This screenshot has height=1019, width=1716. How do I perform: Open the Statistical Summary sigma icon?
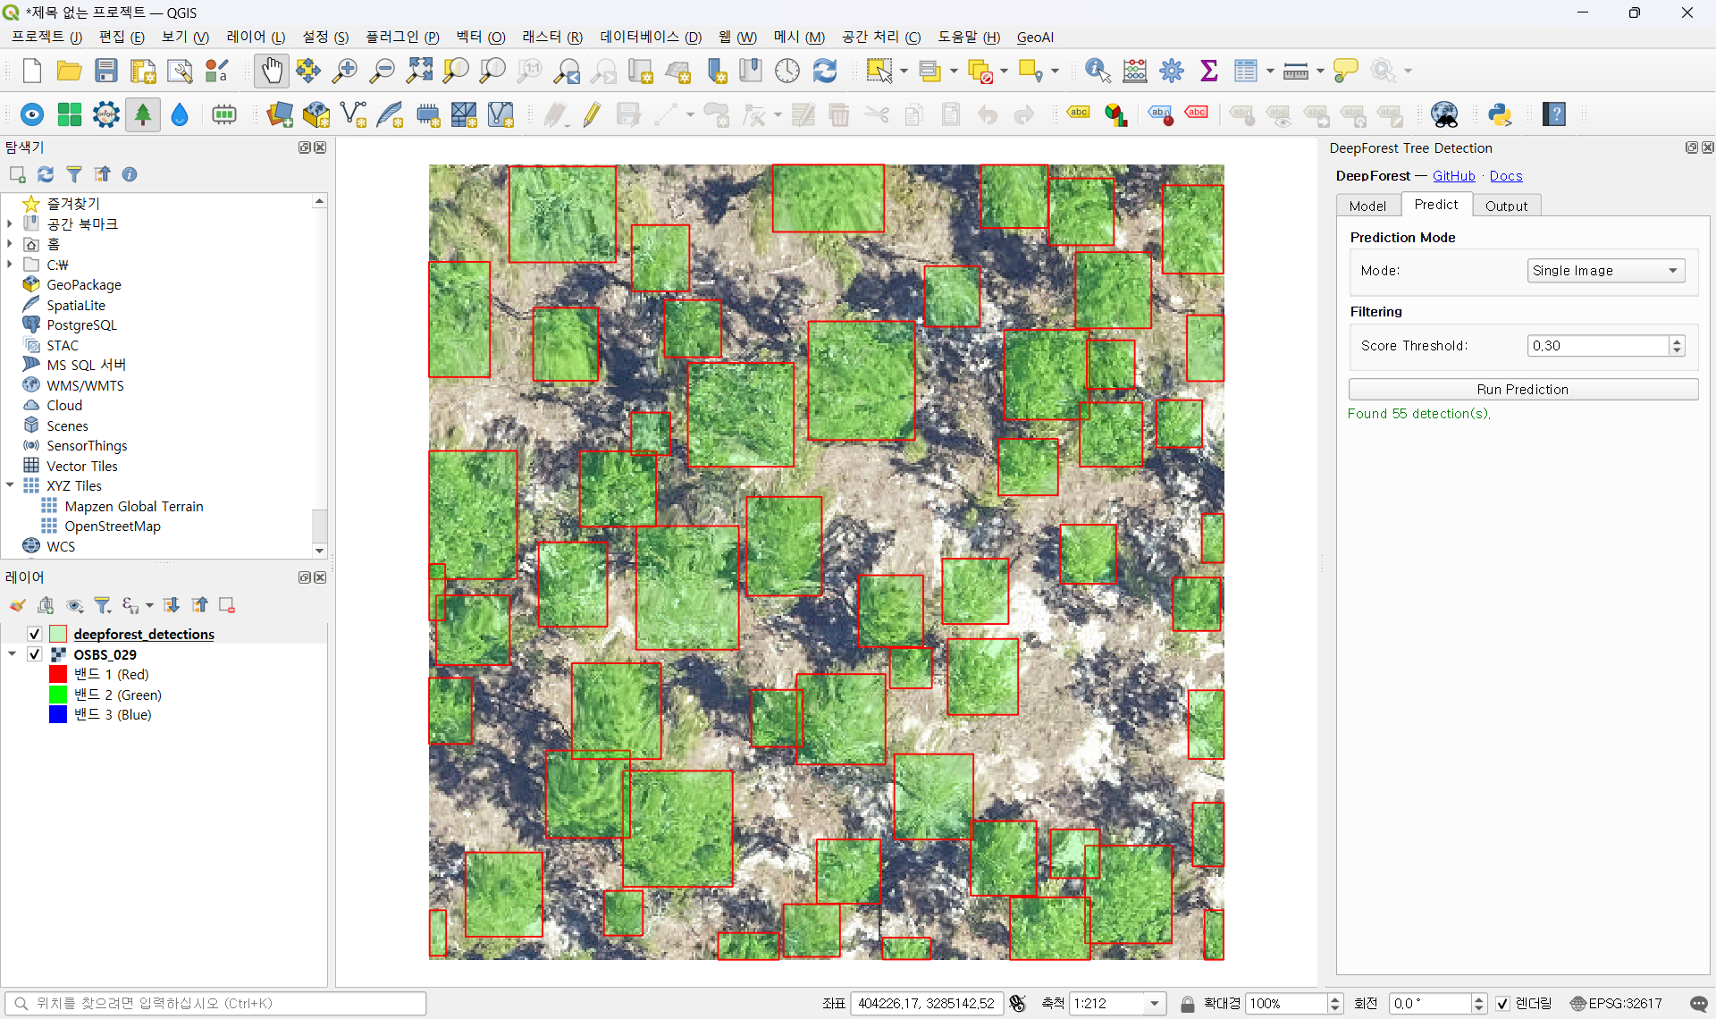coord(1208,71)
